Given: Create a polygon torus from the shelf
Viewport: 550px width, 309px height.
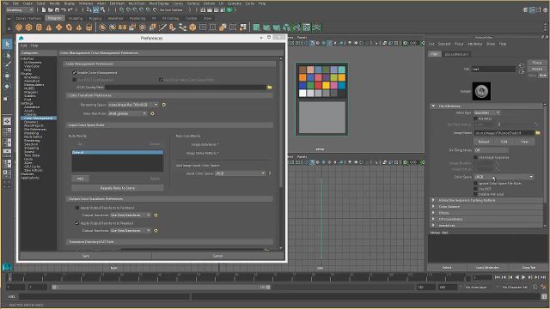Looking at the screenshot, I should click(x=69, y=27).
